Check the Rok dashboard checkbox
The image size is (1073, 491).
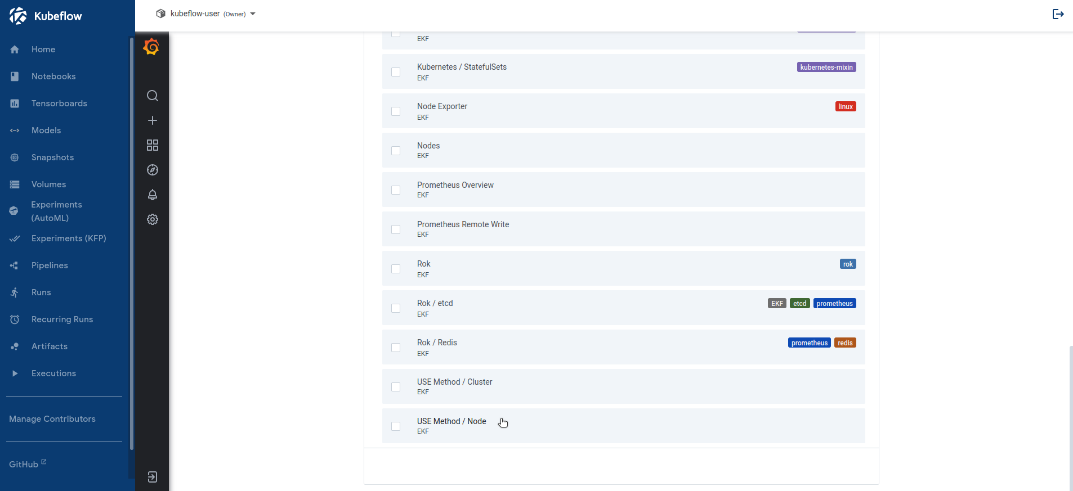tap(396, 269)
